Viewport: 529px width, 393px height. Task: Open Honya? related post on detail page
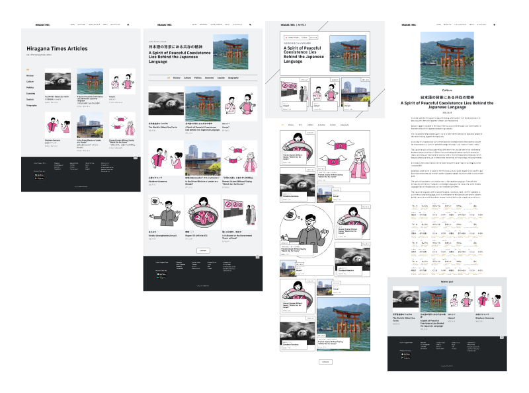pyautogui.click(x=461, y=299)
